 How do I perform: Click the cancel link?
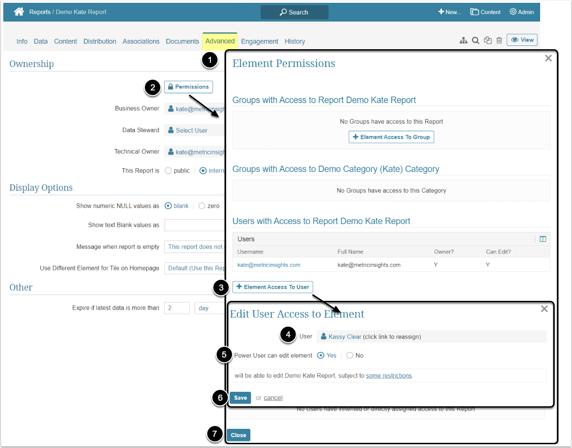(x=273, y=398)
